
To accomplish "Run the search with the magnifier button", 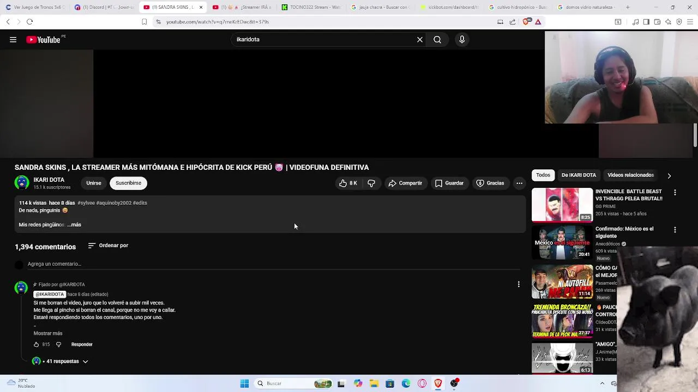I will click(x=437, y=40).
